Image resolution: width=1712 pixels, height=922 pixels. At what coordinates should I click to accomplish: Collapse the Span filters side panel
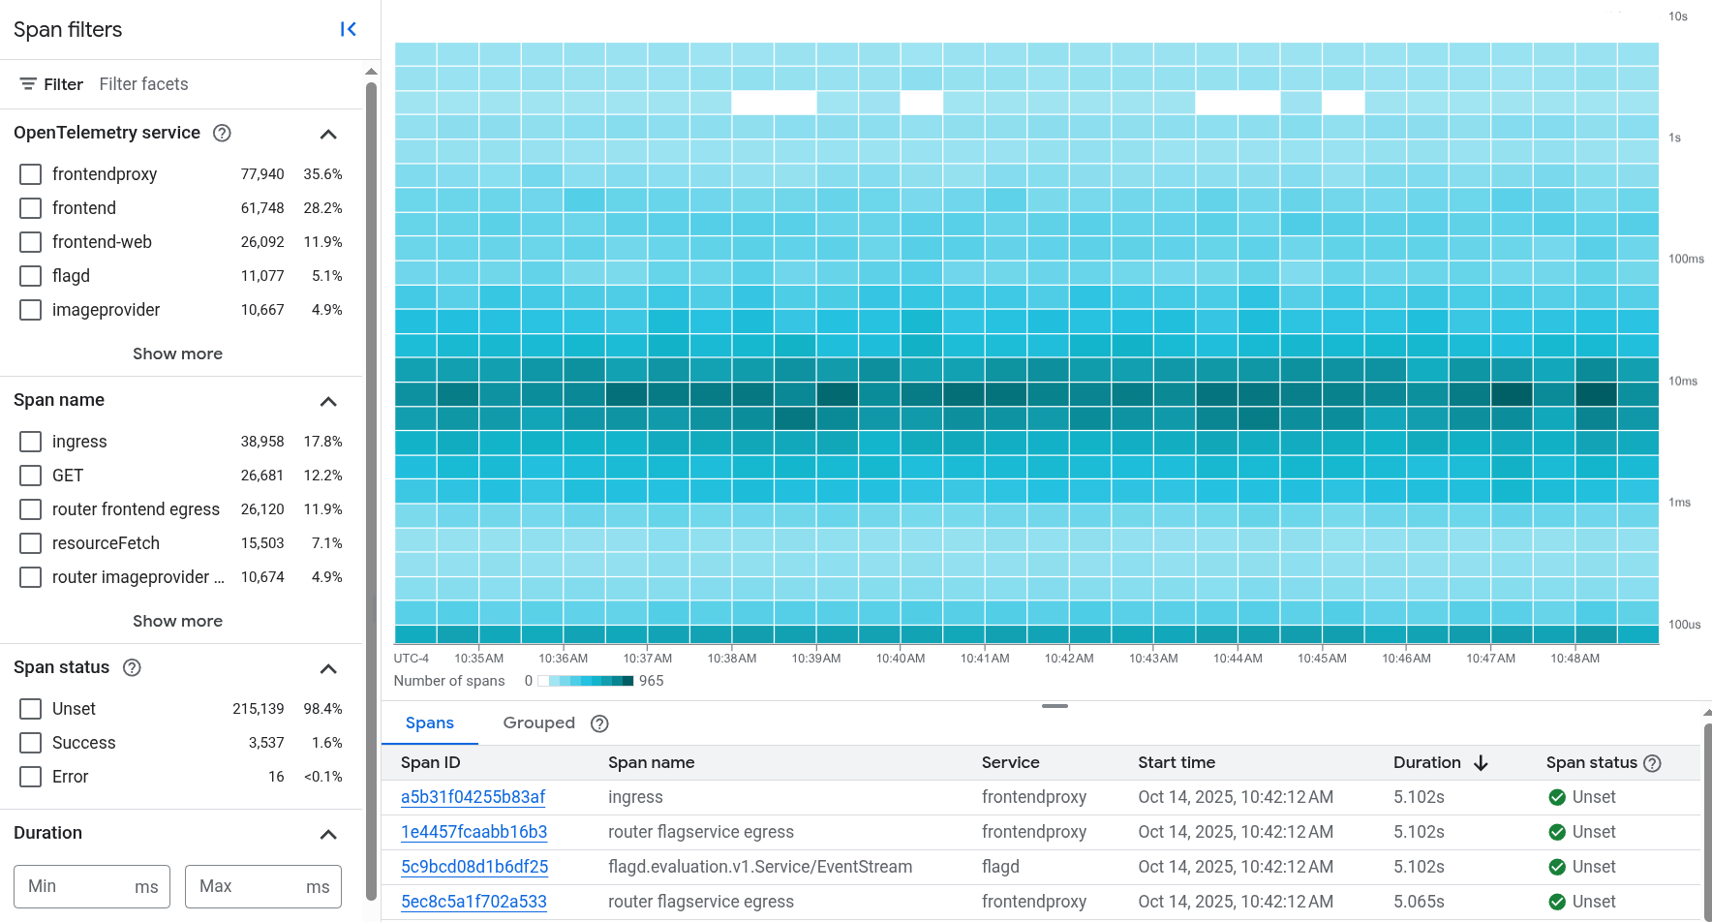(349, 29)
